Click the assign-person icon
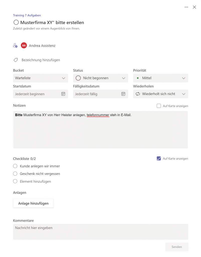This screenshot has width=201, height=257. tap(15, 46)
